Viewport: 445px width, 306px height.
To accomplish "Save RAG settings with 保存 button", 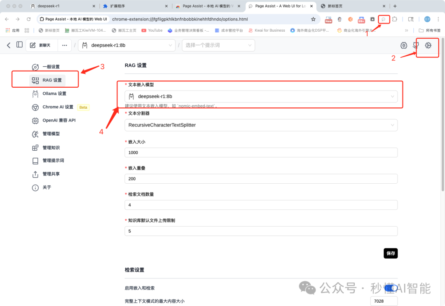I will click(391, 253).
